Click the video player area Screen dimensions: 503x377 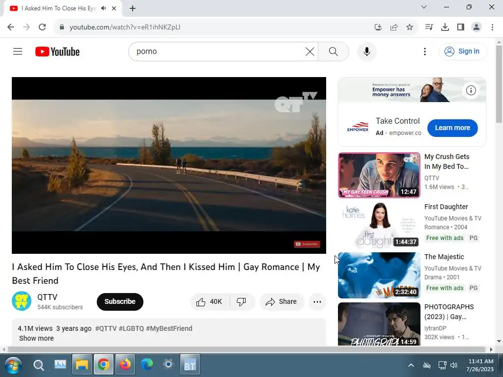169,165
